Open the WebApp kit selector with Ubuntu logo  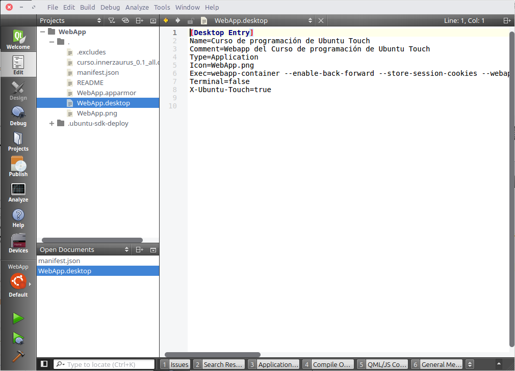pos(18,281)
